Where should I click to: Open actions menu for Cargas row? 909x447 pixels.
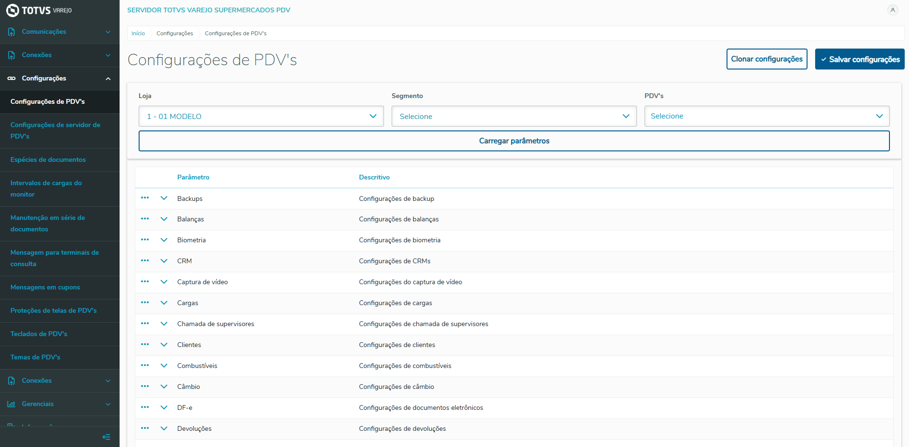pyautogui.click(x=145, y=303)
